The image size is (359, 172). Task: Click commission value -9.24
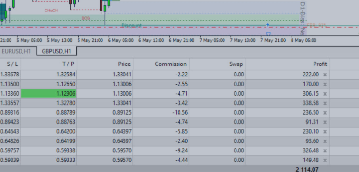[x=181, y=151]
